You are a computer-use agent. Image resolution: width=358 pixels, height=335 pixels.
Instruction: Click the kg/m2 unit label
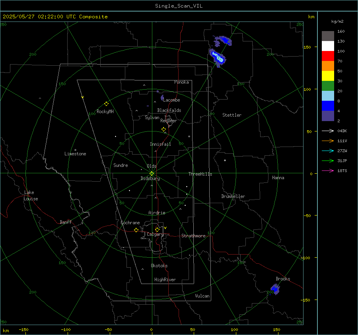(x=337, y=22)
